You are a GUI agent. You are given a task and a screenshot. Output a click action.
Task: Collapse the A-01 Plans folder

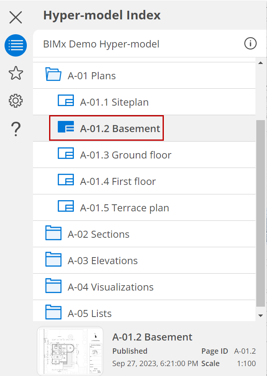tap(53, 76)
